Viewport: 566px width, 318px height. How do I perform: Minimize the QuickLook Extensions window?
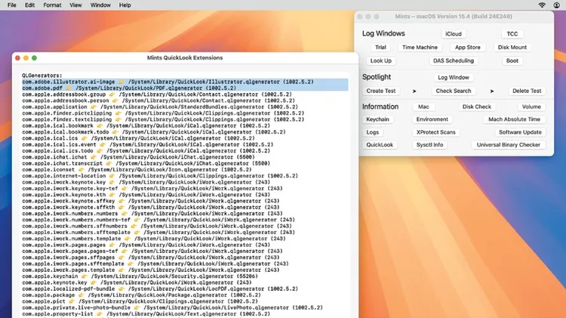(26, 58)
